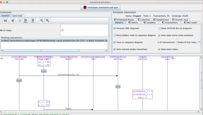
Task: Click the Index of last trans. field
Action: pyautogui.click(x=199, y=42)
